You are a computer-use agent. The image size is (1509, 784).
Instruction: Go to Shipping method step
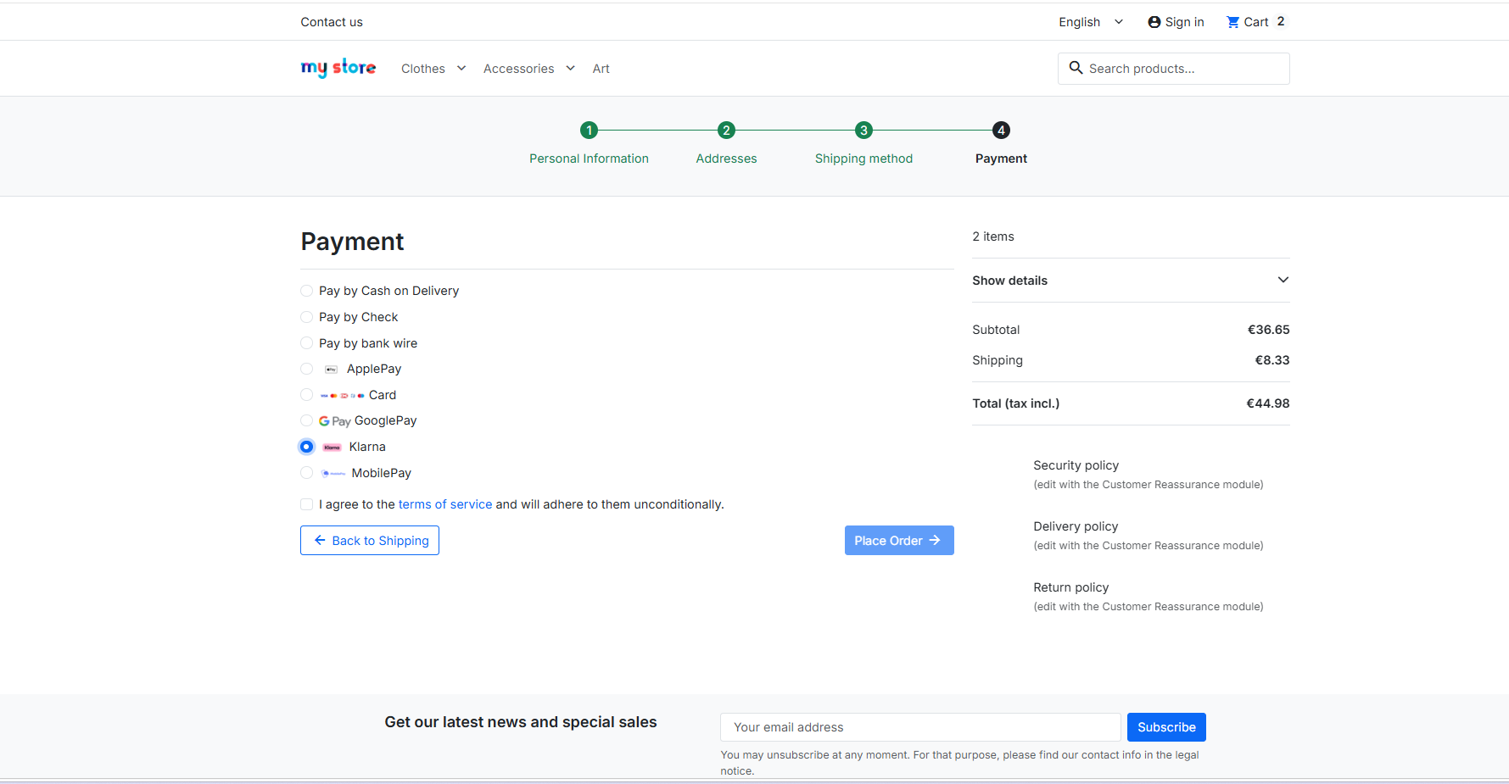point(863,158)
